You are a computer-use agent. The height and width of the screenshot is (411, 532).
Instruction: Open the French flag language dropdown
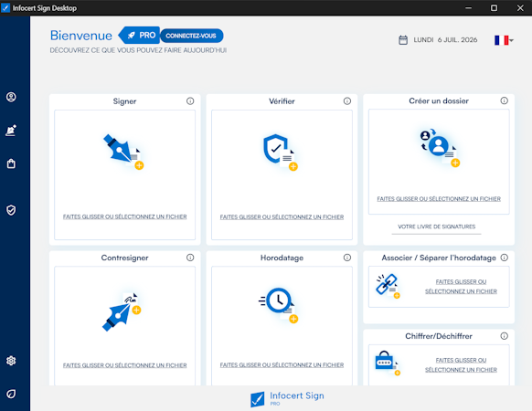click(x=504, y=40)
